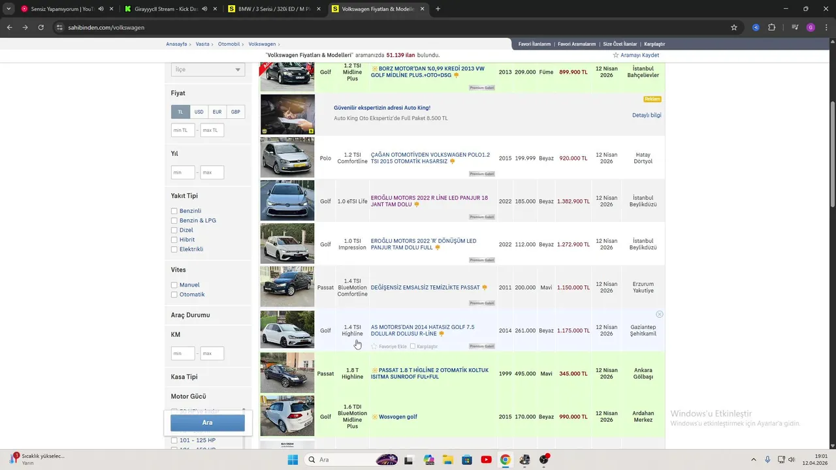Click the minimum price TL field
The width and height of the screenshot is (836, 470).
pos(183,130)
